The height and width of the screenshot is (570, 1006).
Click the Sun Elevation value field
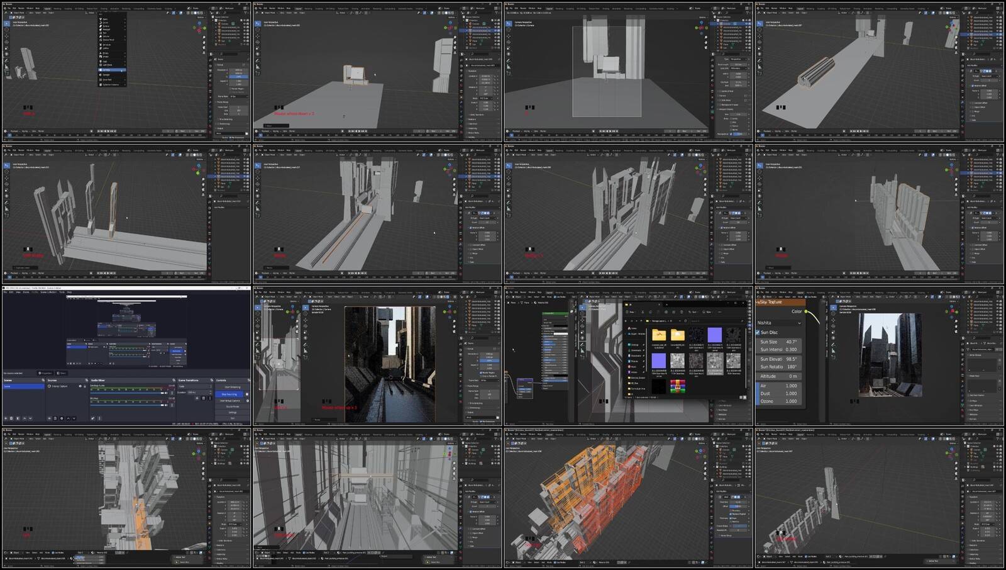pos(778,359)
